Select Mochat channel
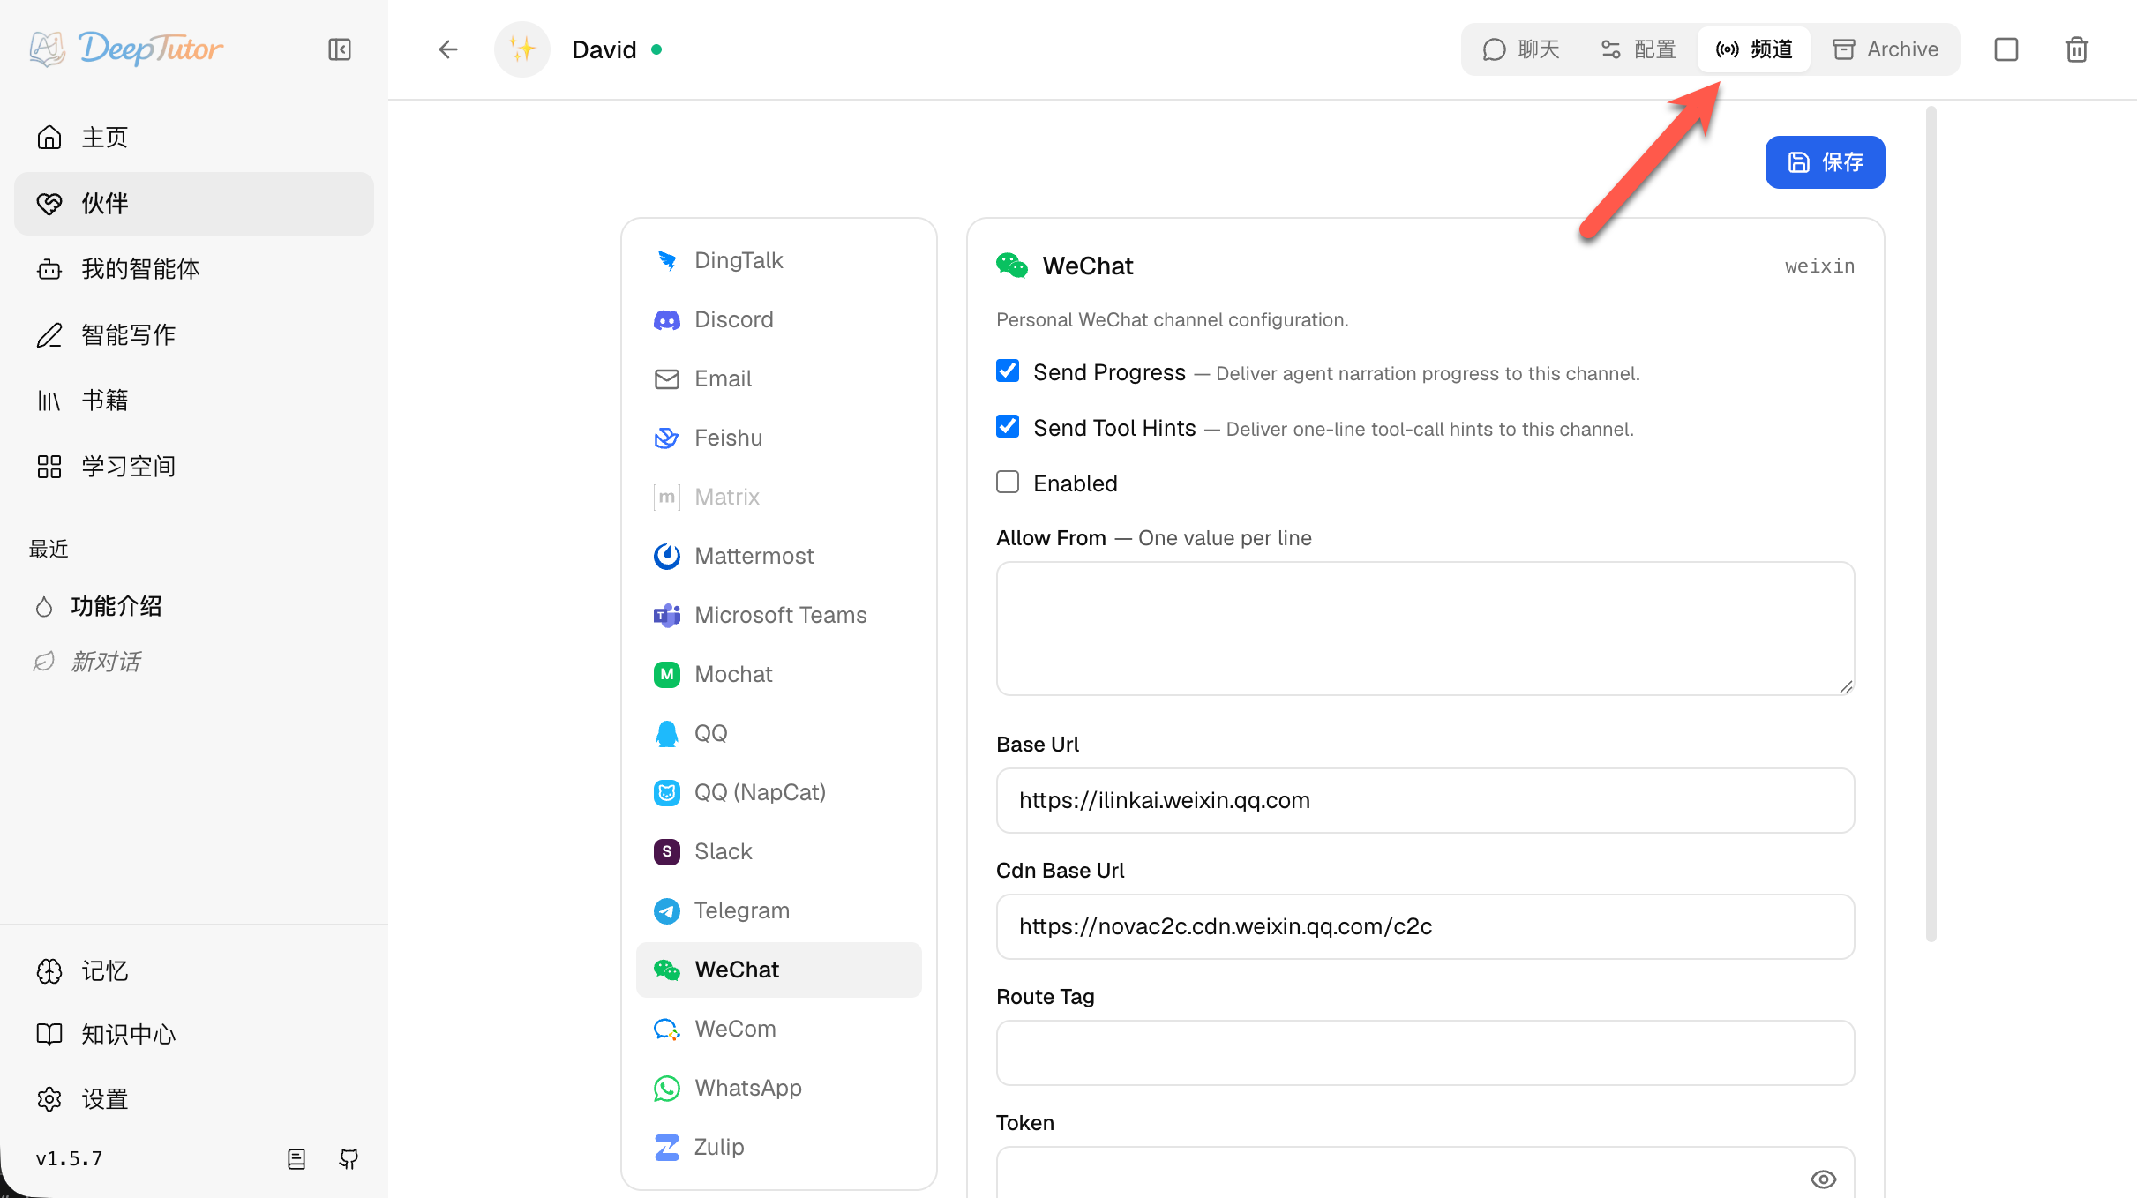This screenshot has width=2137, height=1198. [779, 674]
